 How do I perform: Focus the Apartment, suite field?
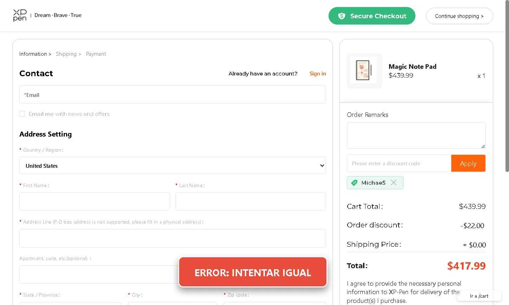point(99,274)
